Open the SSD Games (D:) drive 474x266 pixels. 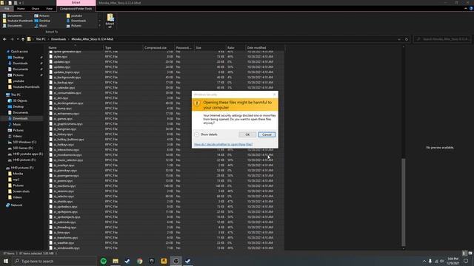click(23, 148)
